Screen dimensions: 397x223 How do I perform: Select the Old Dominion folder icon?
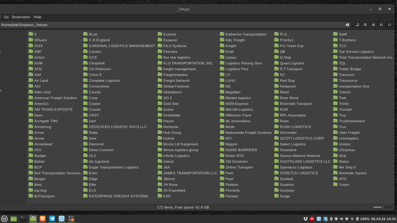click(222, 161)
